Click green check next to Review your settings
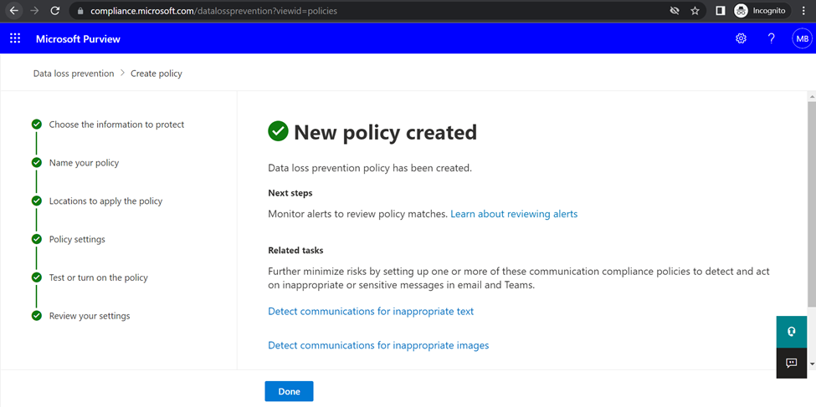The image size is (816, 407). 37,316
